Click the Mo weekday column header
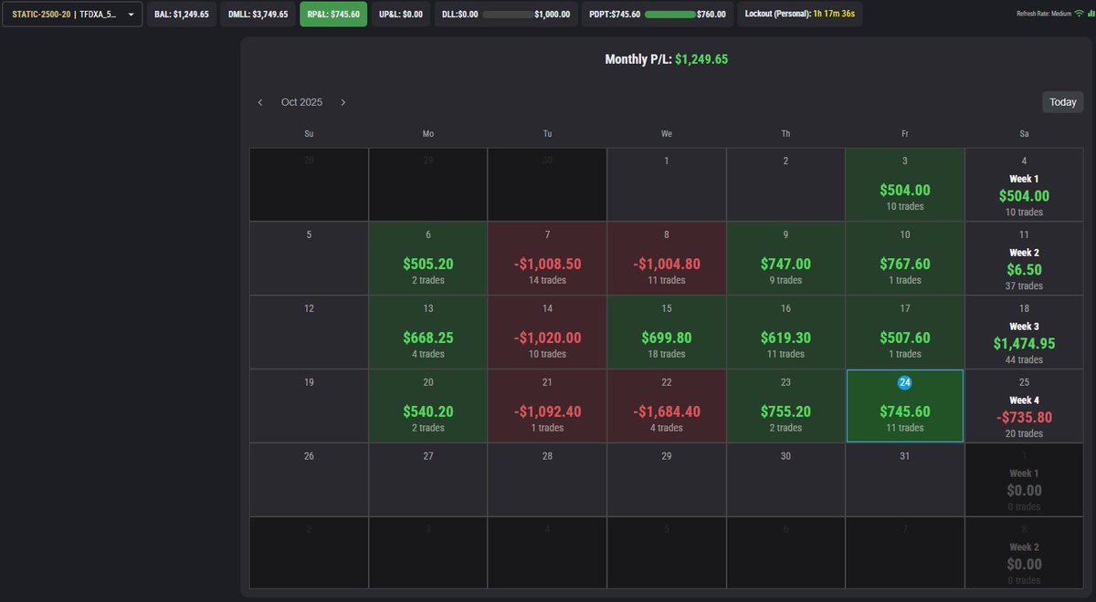Image resolution: width=1096 pixels, height=602 pixels. pyautogui.click(x=428, y=134)
